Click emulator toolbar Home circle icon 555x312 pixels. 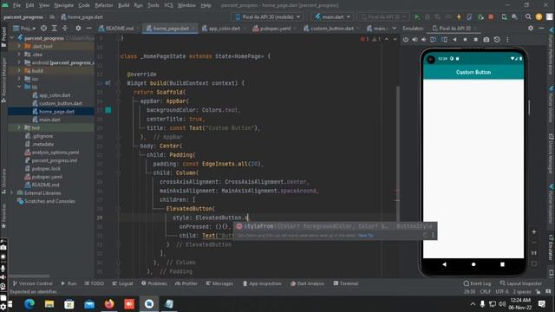click(x=465, y=39)
